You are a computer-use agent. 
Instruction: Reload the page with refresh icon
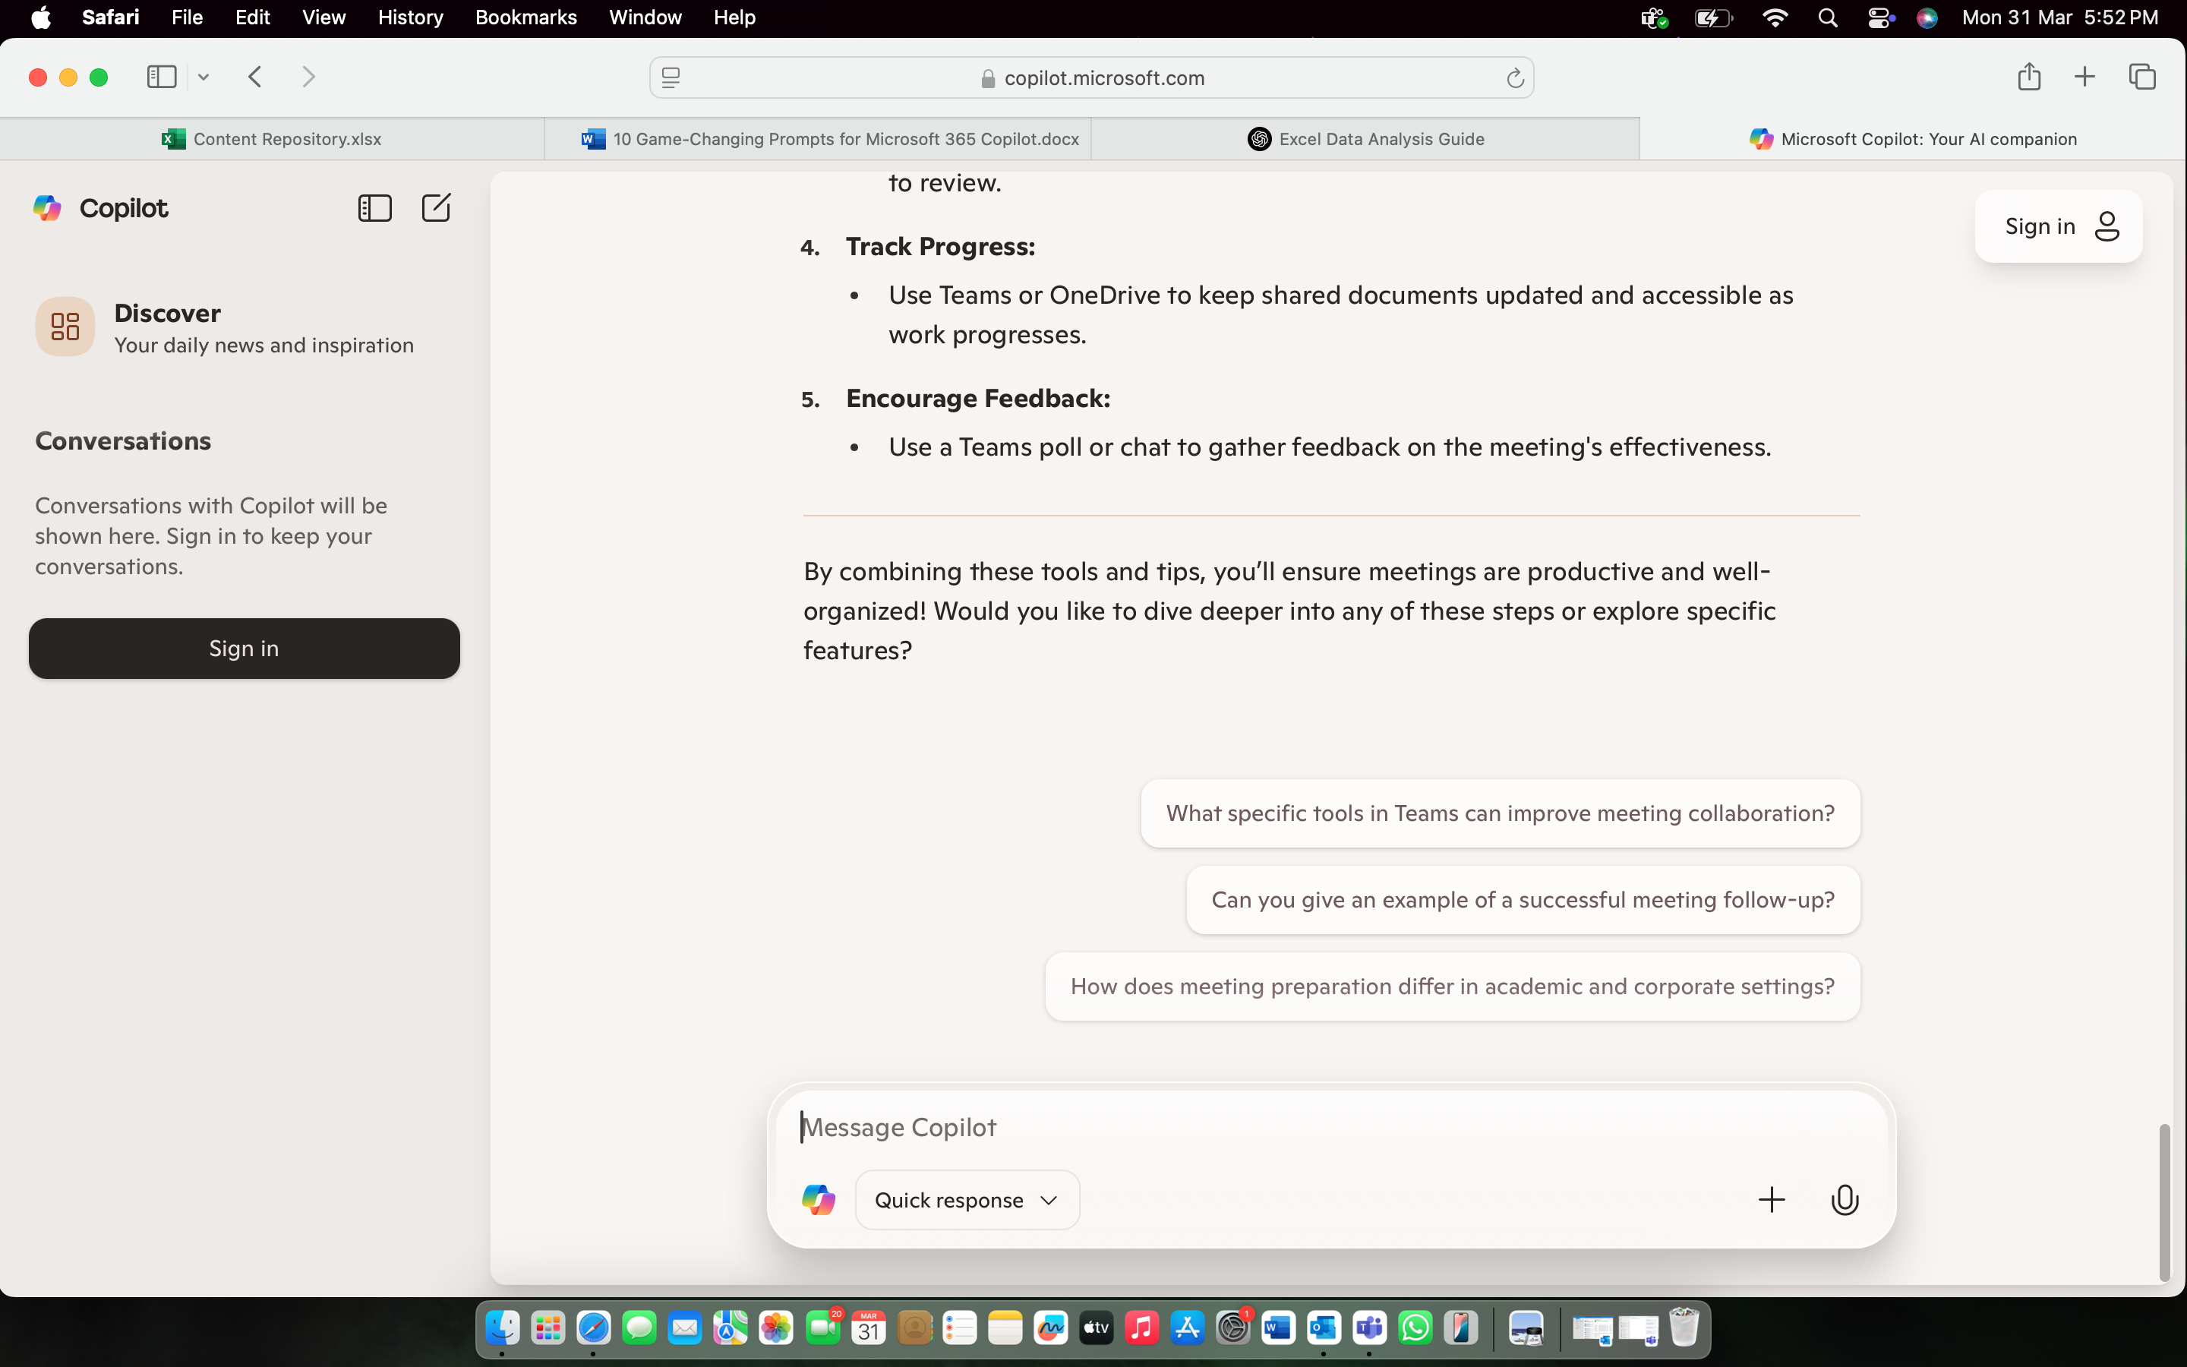pos(1515,79)
